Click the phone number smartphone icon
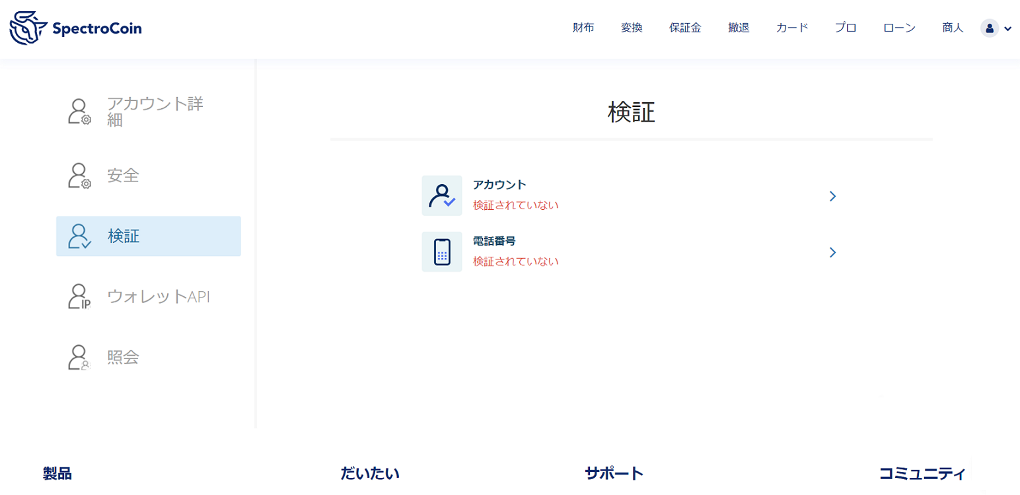Image resolution: width=1020 pixels, height=495 pixels. click(441, 252)
